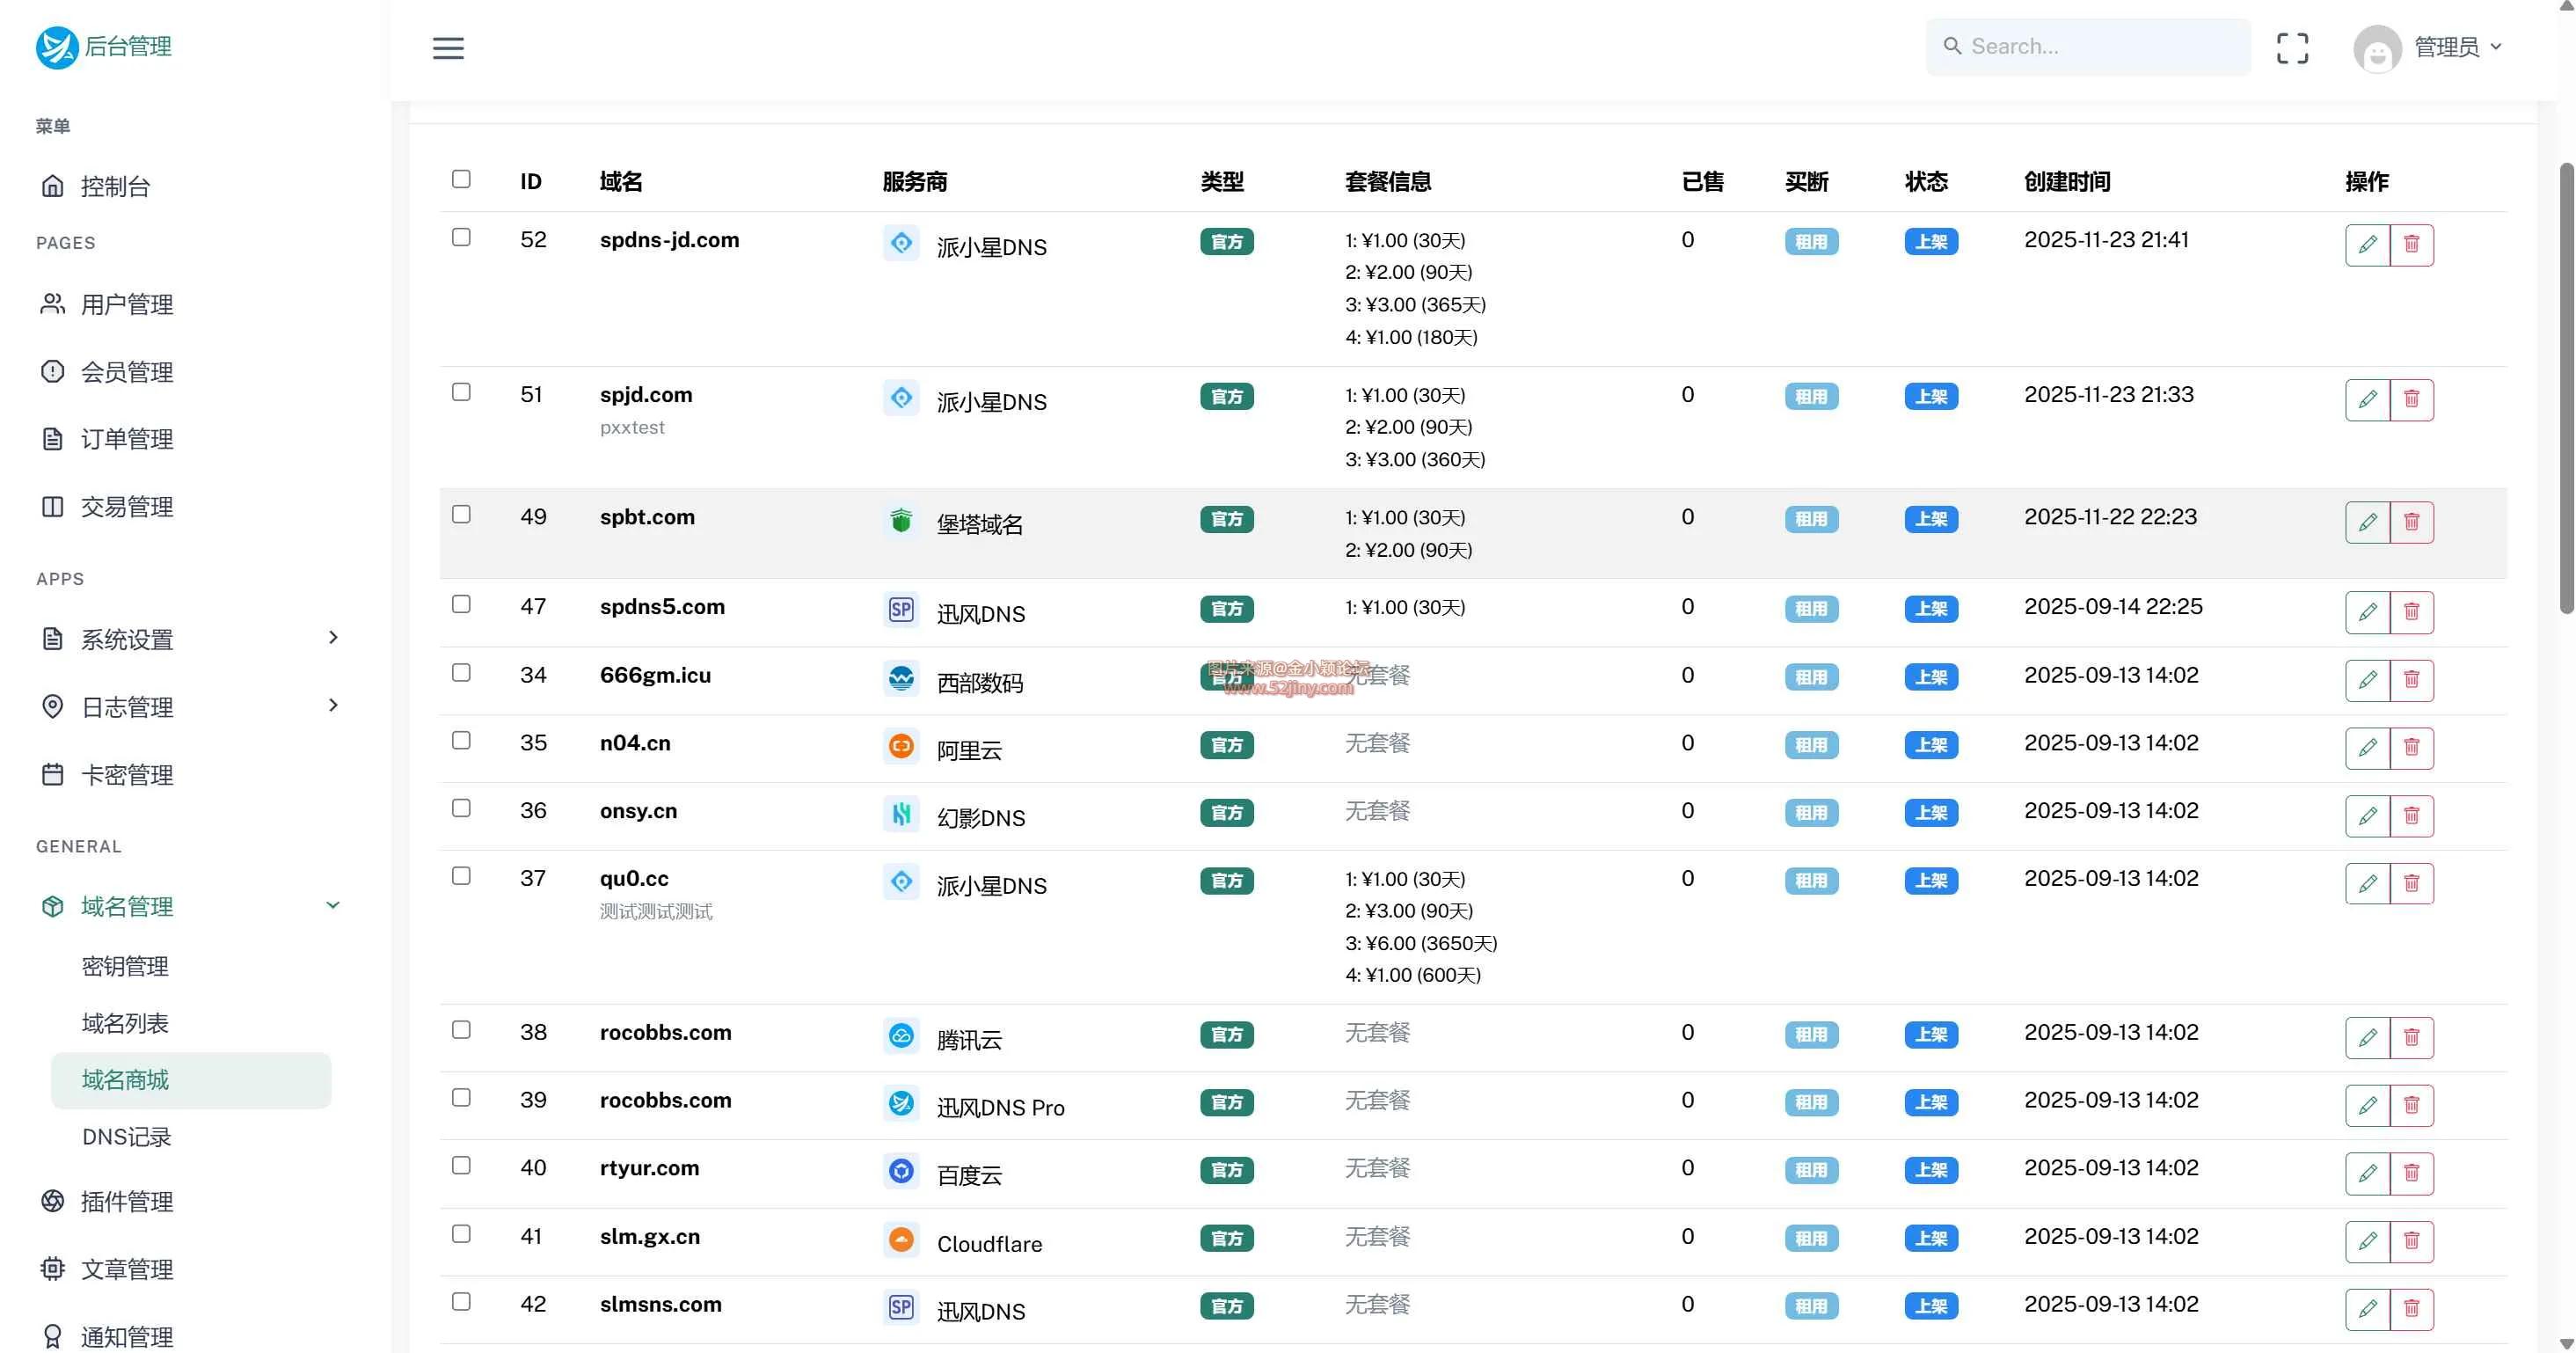Click the 后台管理 logo icon

(x=57, y=47)
